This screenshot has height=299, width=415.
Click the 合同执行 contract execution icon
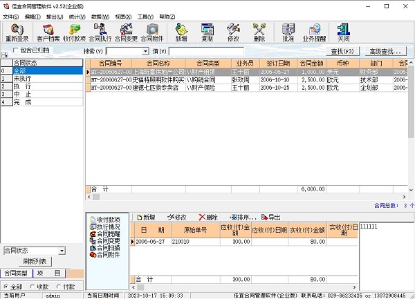coord(100,32)
